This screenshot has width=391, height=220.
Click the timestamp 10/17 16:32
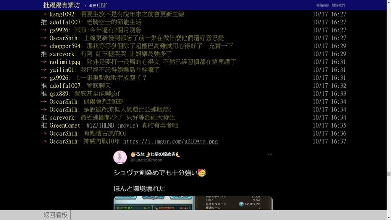pos(330,86)
